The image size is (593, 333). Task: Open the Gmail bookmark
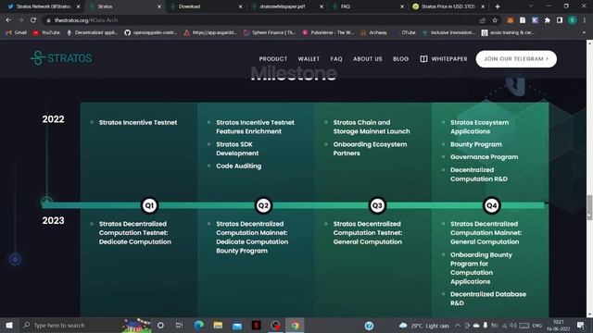17,33
